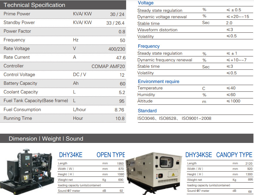Click the open type Length value '1950'
254x195 pixels.
120,163
